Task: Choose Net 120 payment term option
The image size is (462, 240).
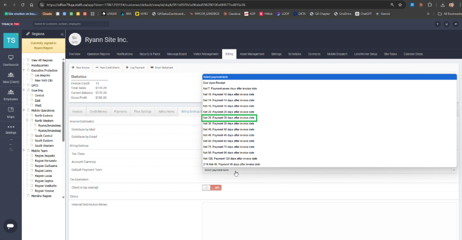Action: click(x=329, y=159)
